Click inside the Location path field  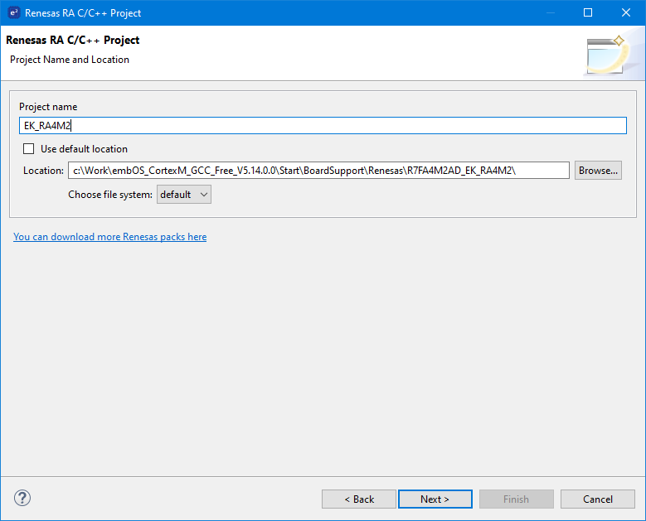coord(318,171)
